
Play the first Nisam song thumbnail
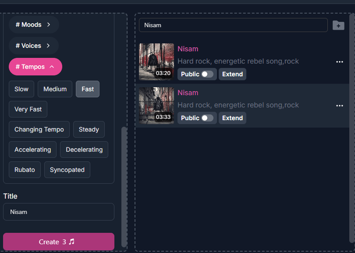pyautogui.click(x=156, y=61)
